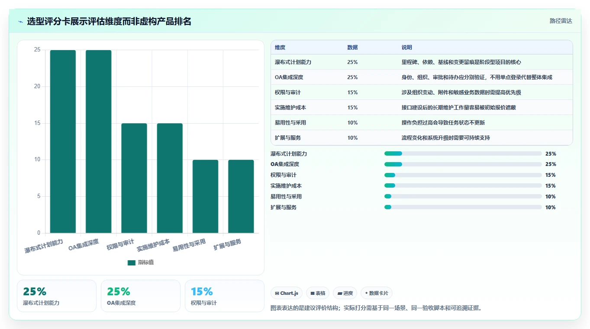This screenshot has width=590, height=329.
Task: Click the 里程碑、依赖、基线 description cell
Action: [x=461, y=62]
